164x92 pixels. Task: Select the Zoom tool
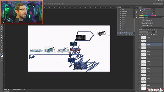[x=2, y=52]
